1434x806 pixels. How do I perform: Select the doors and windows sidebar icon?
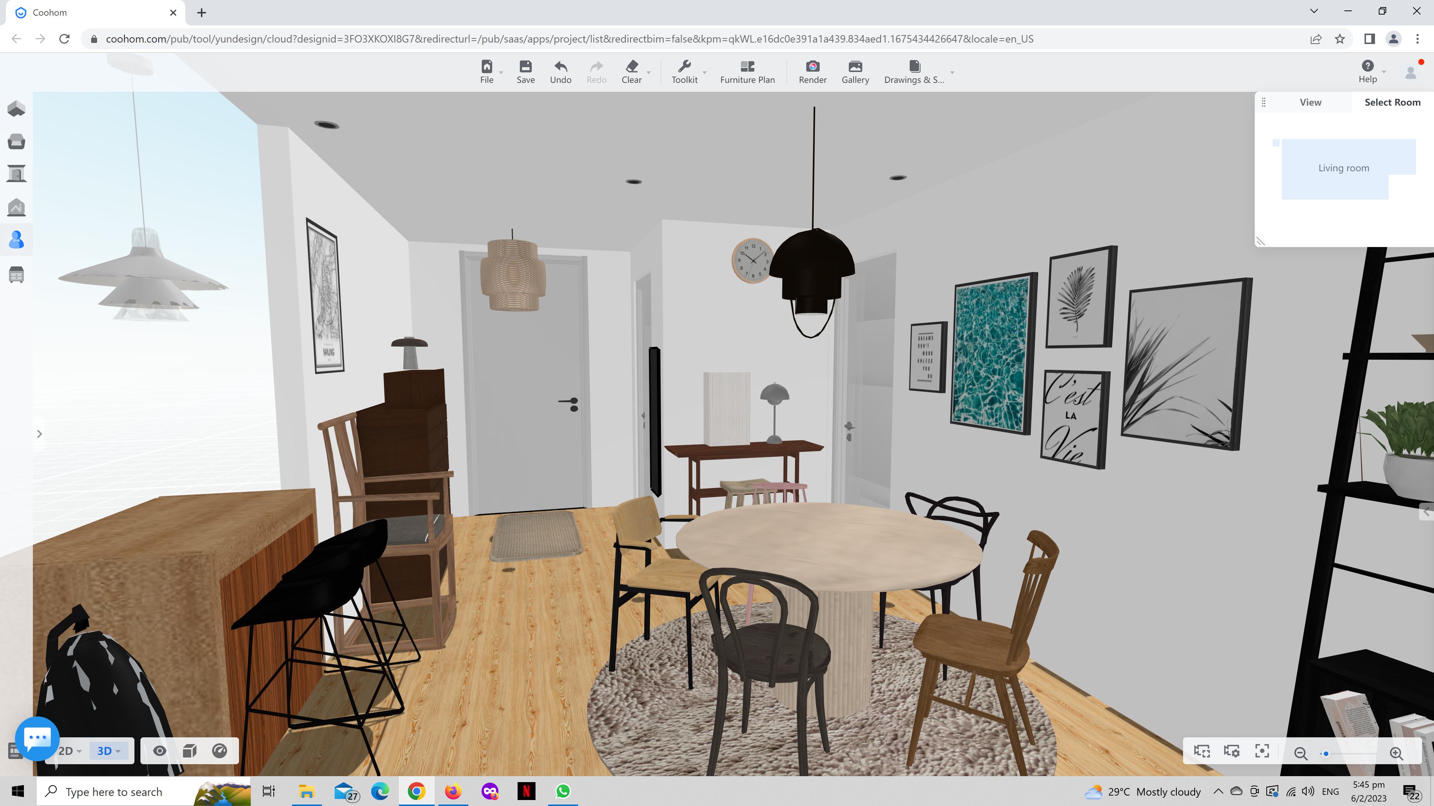coord(16,174)
